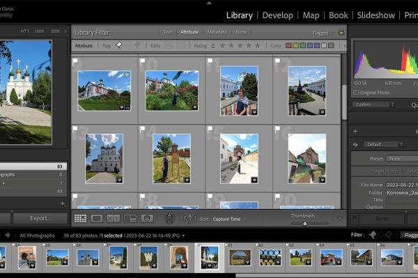The image size is (418, 278).
Task: Toggle the A-Z sort direction
Action: tap(189, 218)
